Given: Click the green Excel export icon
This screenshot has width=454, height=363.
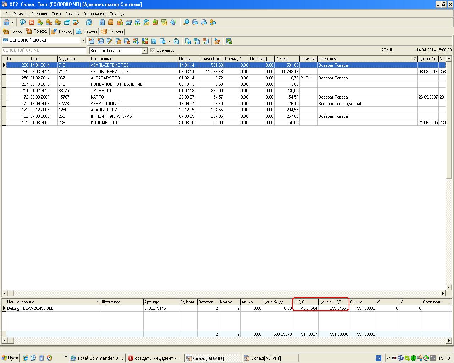Looking at the screenshot, I should 229,41.
